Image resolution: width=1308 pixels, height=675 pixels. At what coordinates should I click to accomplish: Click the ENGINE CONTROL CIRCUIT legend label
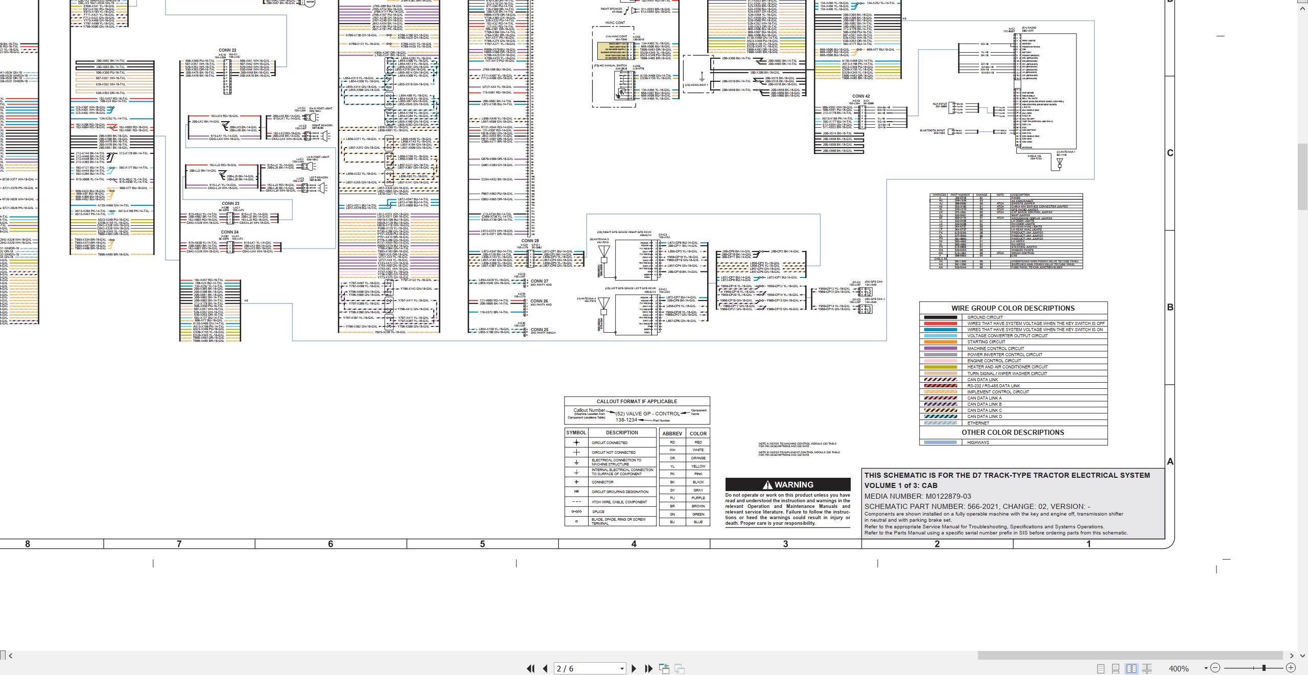994,361
